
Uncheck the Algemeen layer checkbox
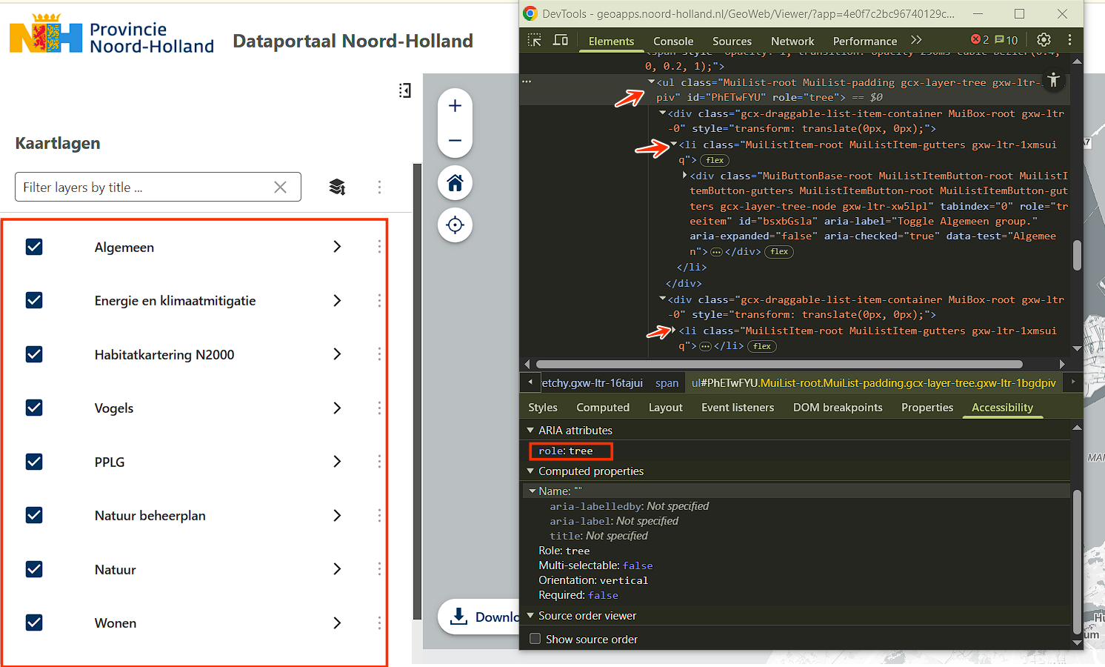(x=34, y=247)
